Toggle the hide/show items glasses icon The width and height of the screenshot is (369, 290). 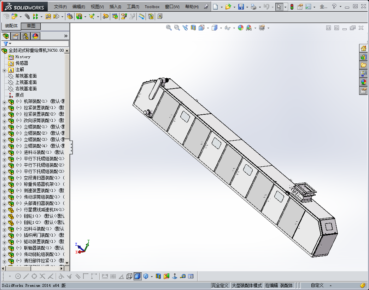point(228,28)
